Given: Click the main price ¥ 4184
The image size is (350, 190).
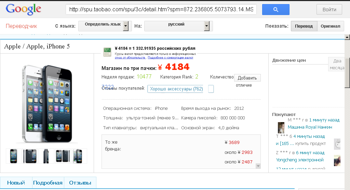Looking at the screenshot, I should (x=173, y=67).
